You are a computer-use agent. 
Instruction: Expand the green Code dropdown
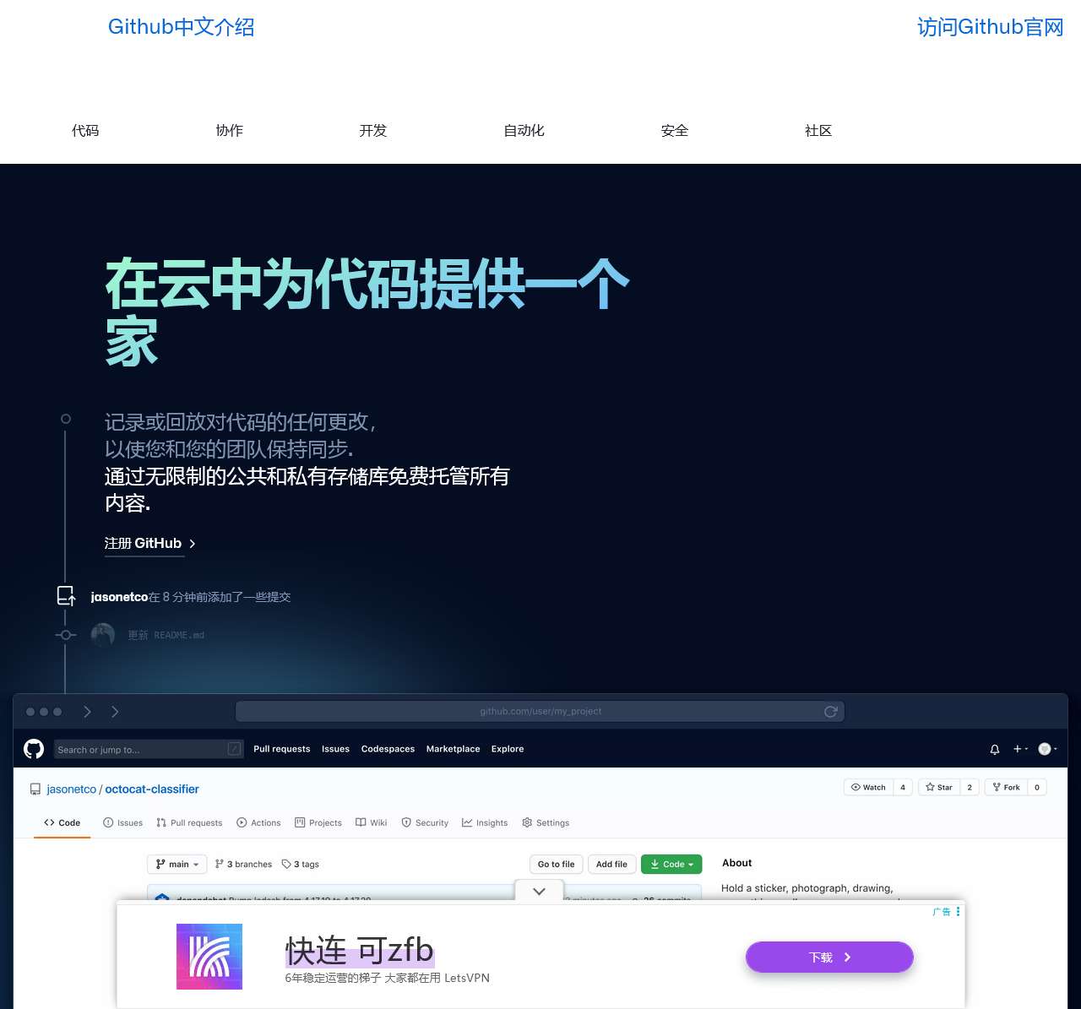coord(671,864)
